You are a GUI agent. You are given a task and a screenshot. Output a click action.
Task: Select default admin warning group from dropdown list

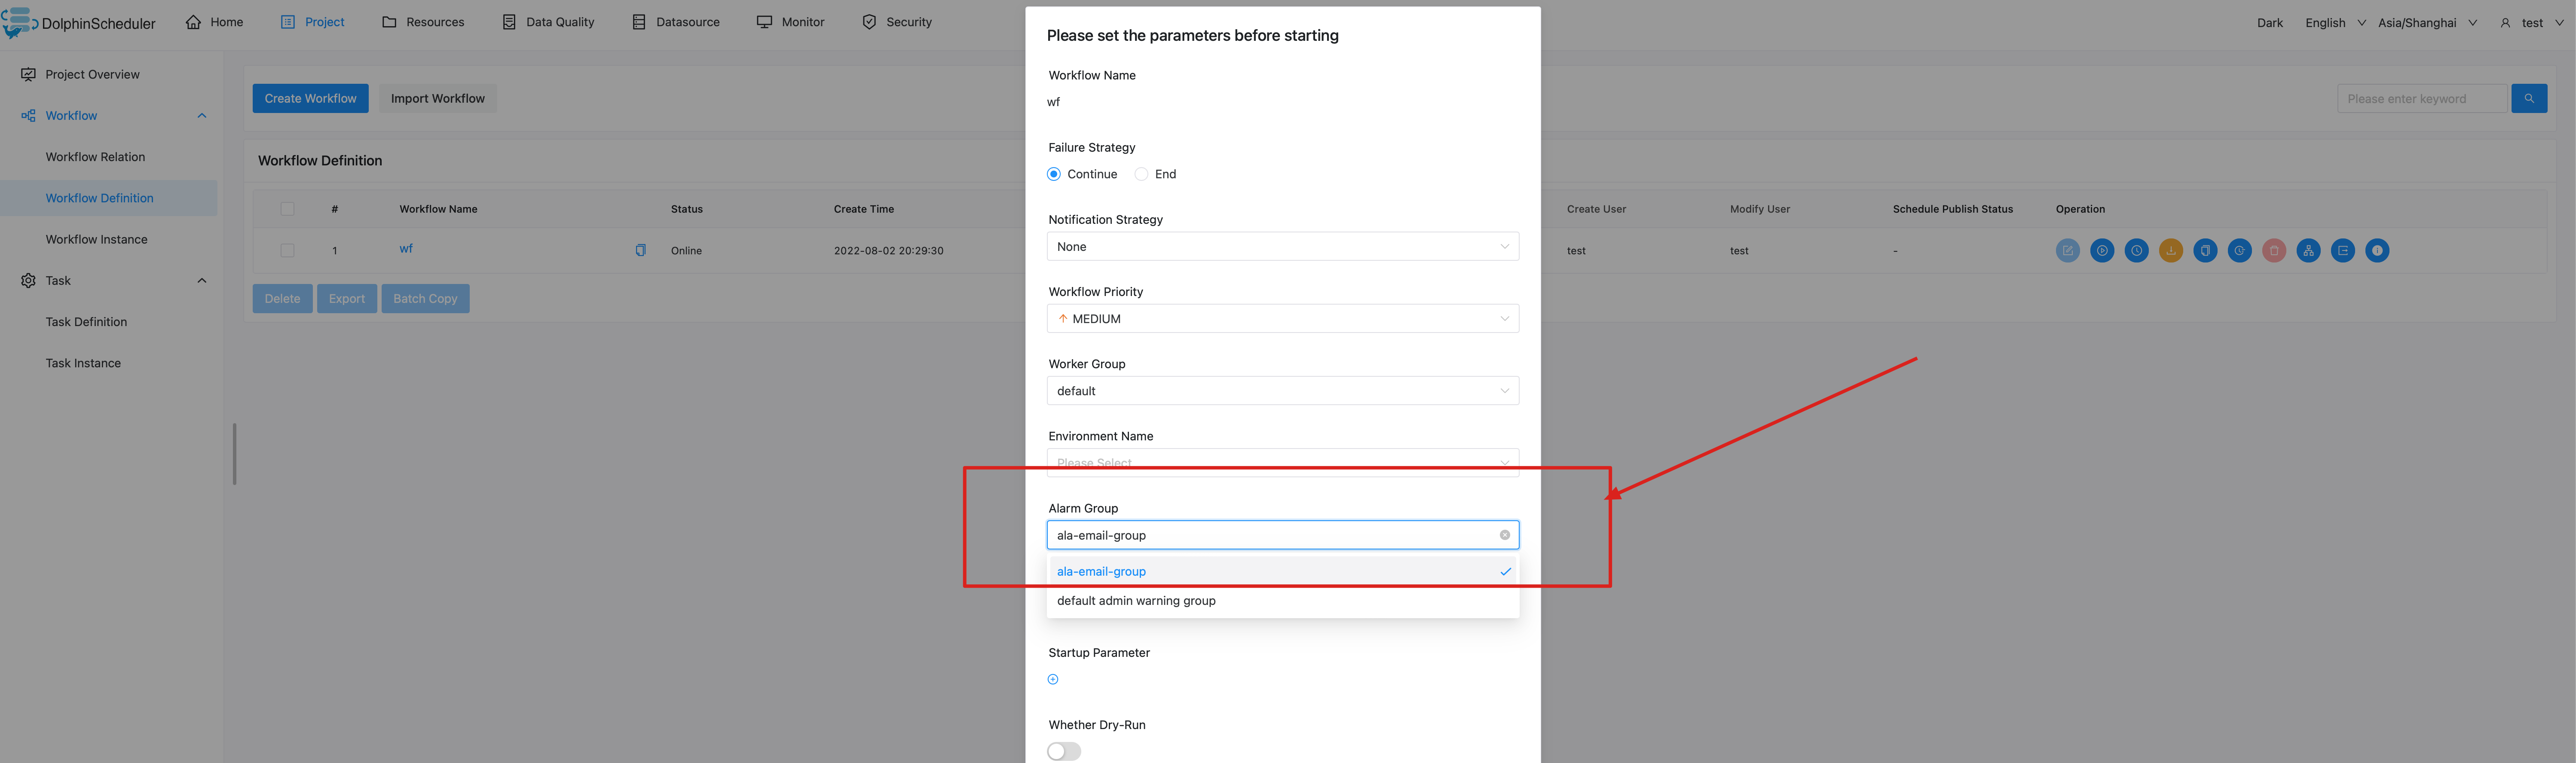point(1136,600)
